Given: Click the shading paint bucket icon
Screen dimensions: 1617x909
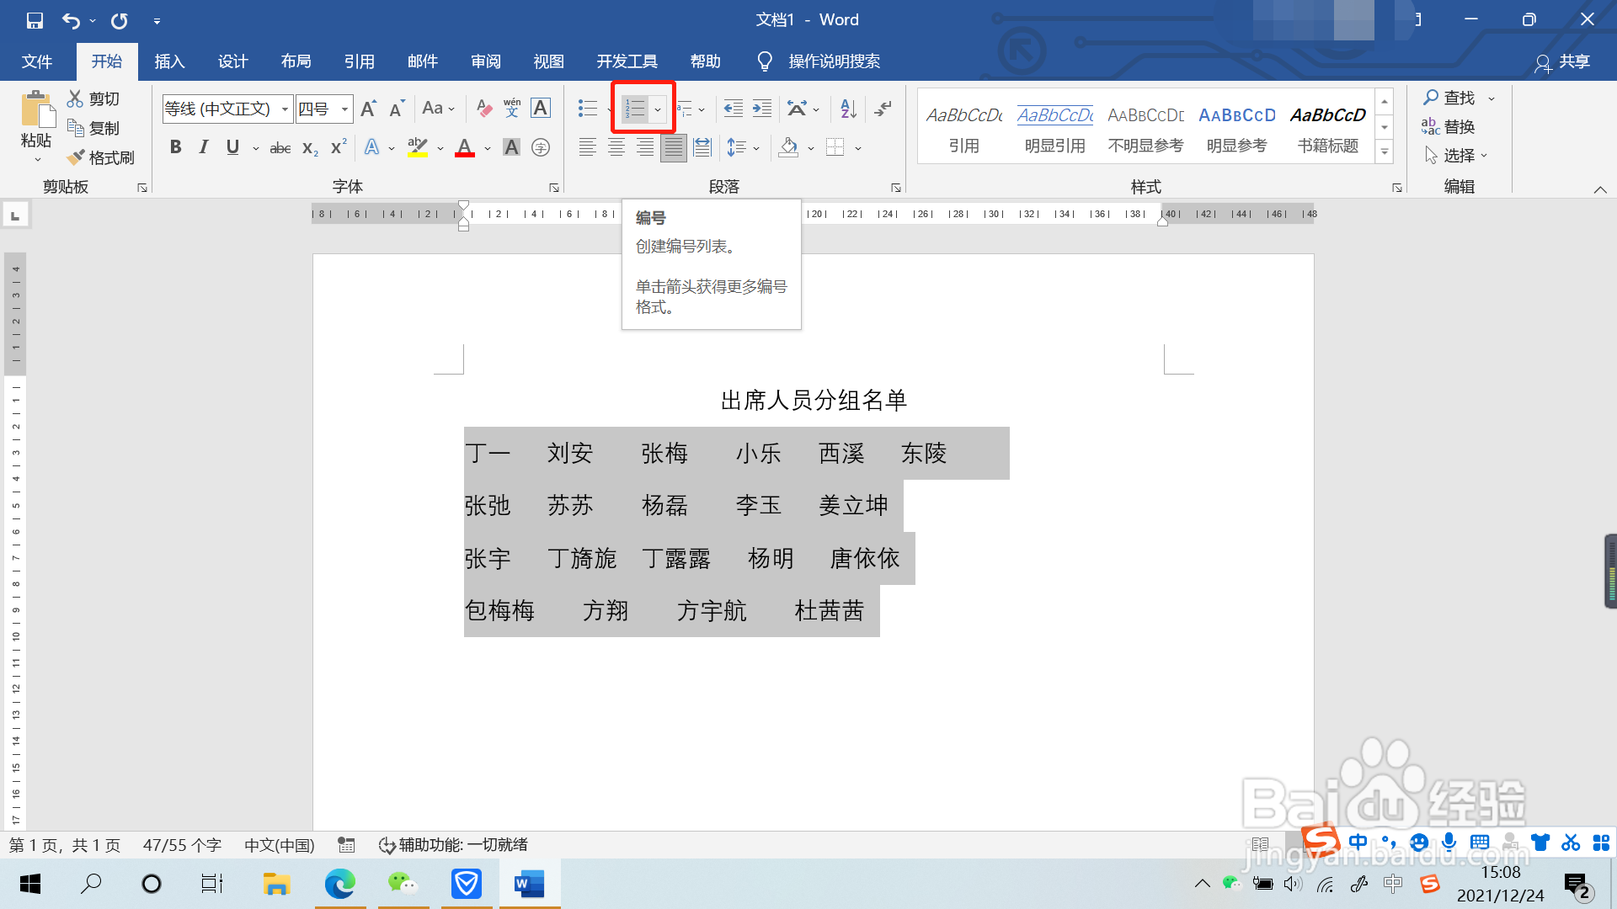Looking at the screenshot, I should (789, 148).
